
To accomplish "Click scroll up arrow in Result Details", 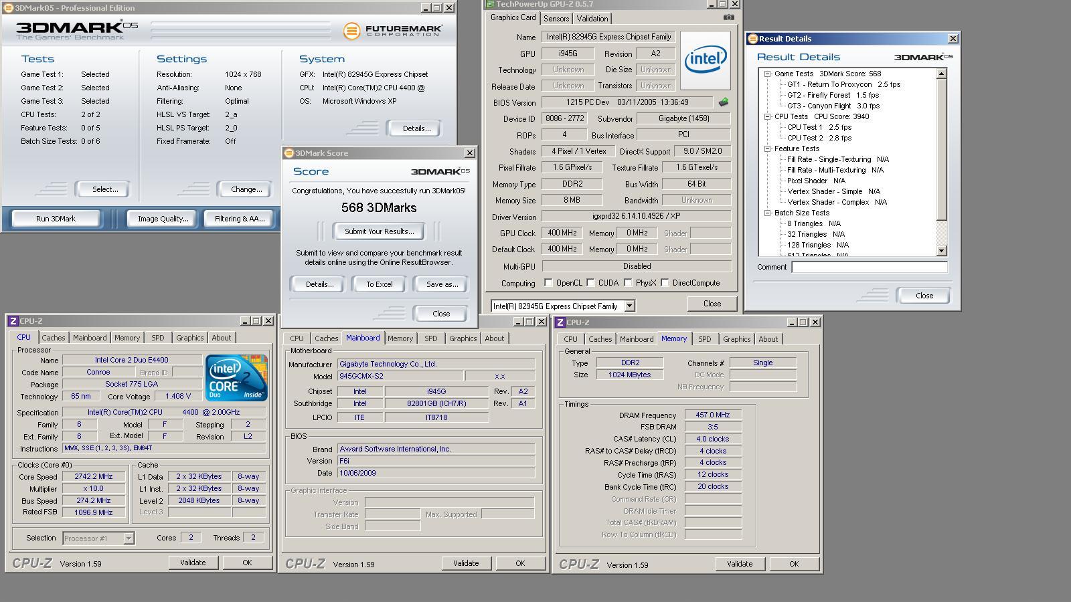I will pos(942,74).
